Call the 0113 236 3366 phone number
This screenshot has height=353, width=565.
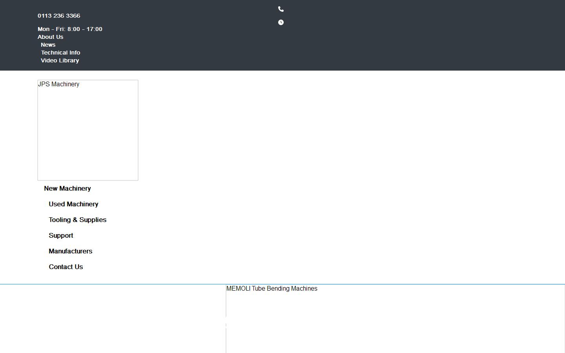click(59, 16)
